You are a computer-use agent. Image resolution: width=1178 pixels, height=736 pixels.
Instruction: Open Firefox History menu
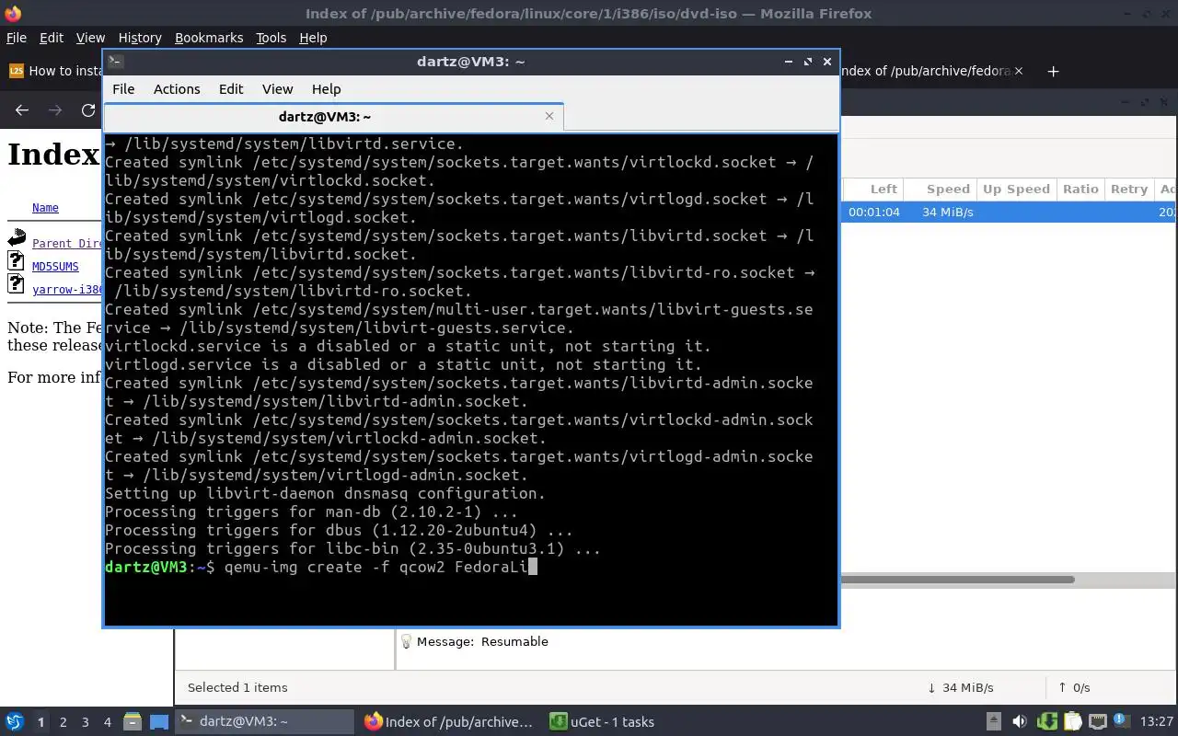tap(140, 38)
